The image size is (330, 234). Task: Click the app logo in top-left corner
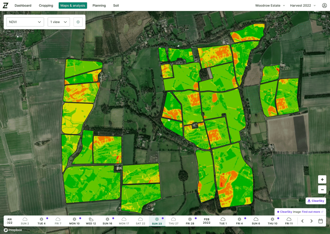[x=5, y=5]
